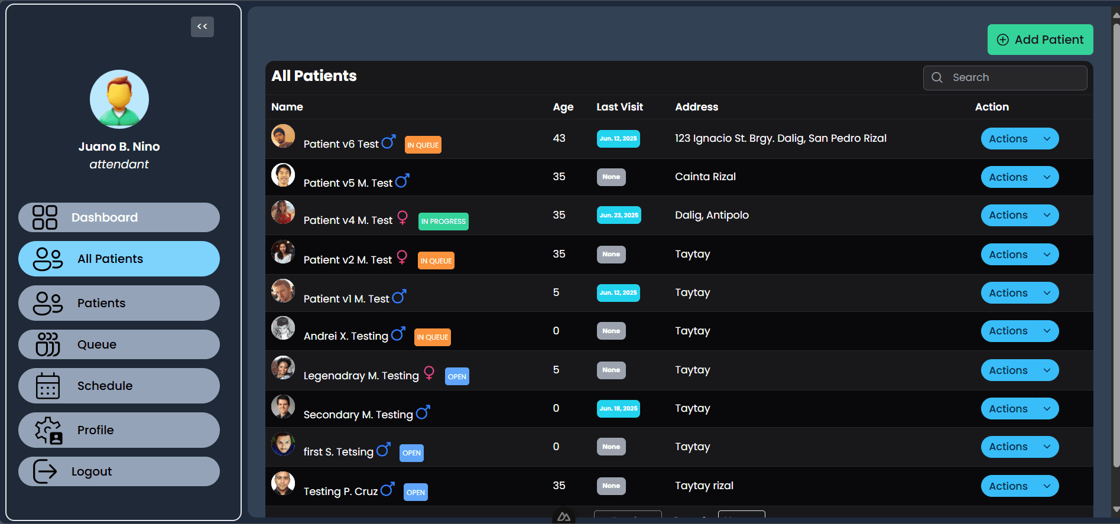Viewport: 1120px width, 524px height.
Task: Collapse the sidebar with double-chevron icon
Action: click(x=202, y=27)
